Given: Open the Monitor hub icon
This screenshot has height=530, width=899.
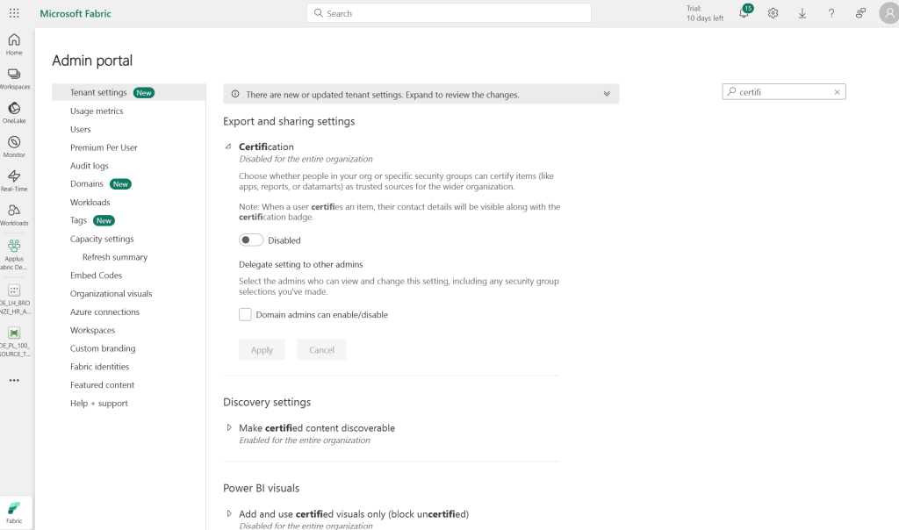Looking at the screenshot, I should (14, 146).
